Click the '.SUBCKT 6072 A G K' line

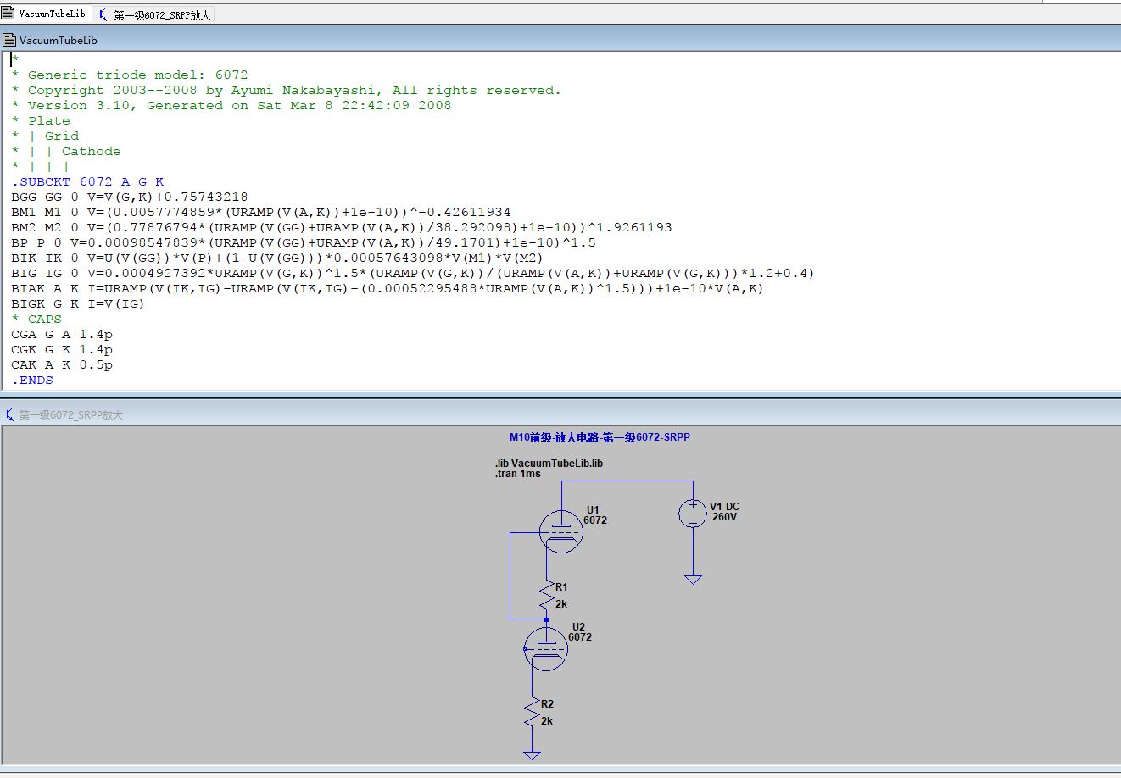[88, 181]
